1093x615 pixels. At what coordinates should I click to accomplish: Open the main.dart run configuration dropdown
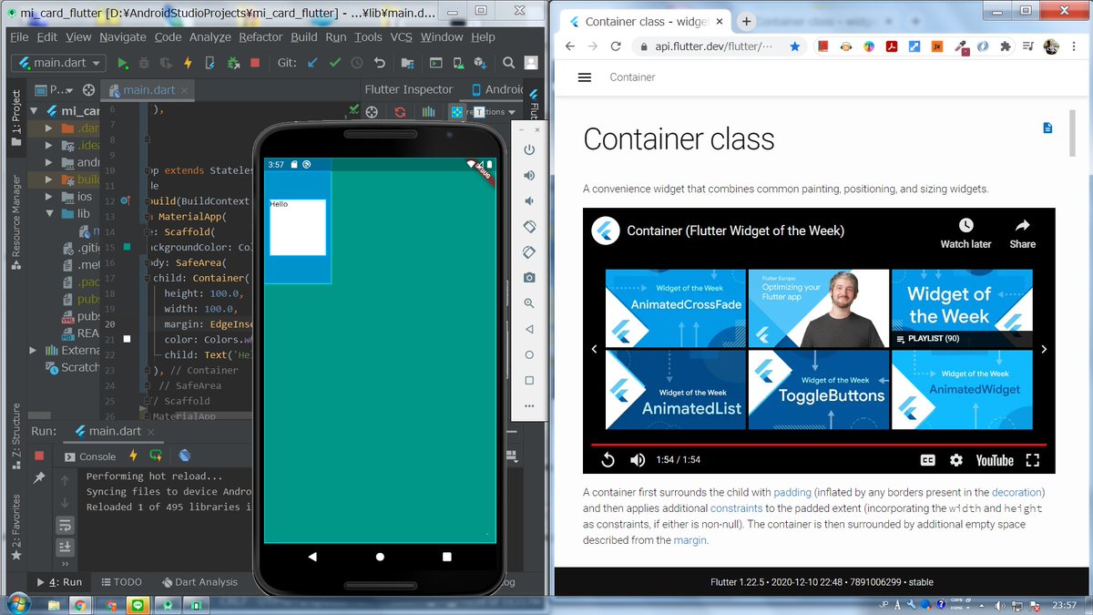tap(59, 63)
